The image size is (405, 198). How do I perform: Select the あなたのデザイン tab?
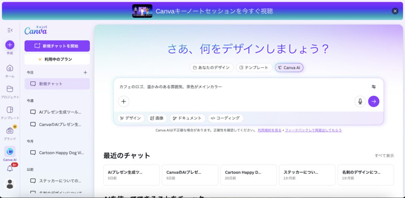coord(211,68)
